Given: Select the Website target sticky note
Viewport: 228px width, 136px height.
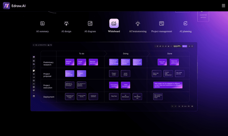Looking at the screenshot, I should click(x=70, y=62).
